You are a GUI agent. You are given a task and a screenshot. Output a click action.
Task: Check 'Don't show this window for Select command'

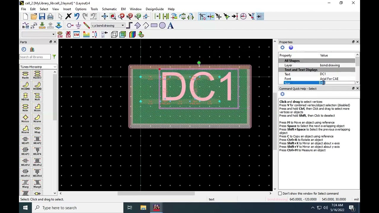(x=280, y=193)
